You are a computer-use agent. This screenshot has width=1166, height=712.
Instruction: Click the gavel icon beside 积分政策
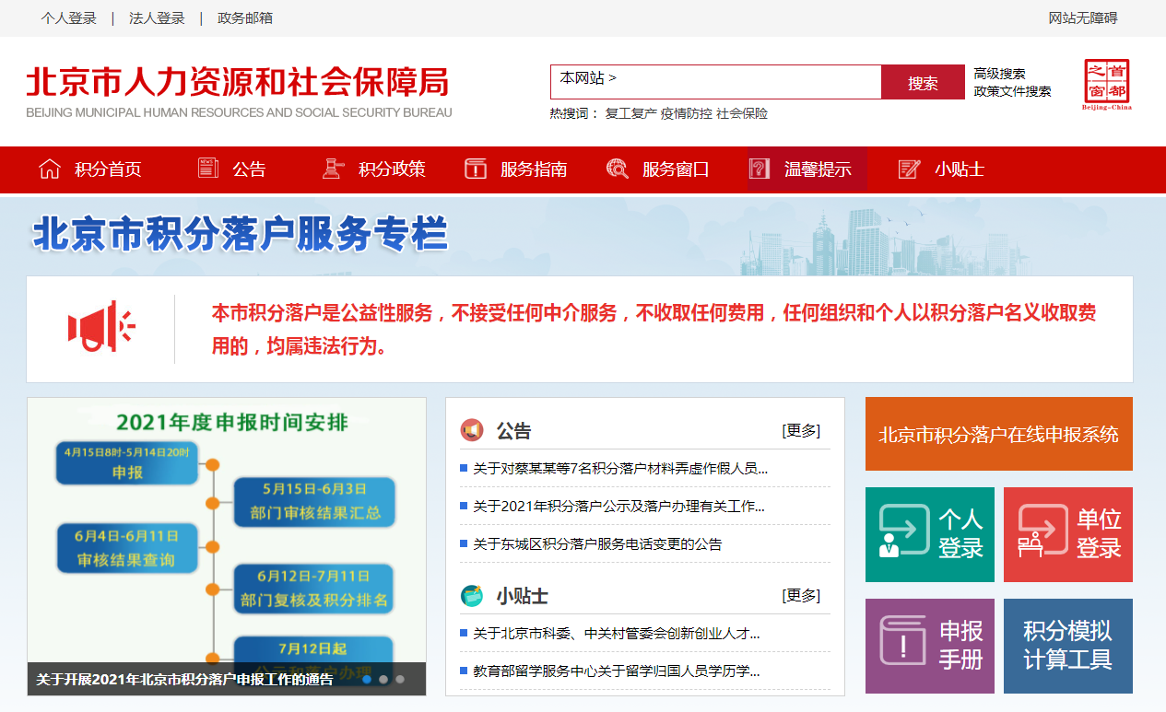332,169
